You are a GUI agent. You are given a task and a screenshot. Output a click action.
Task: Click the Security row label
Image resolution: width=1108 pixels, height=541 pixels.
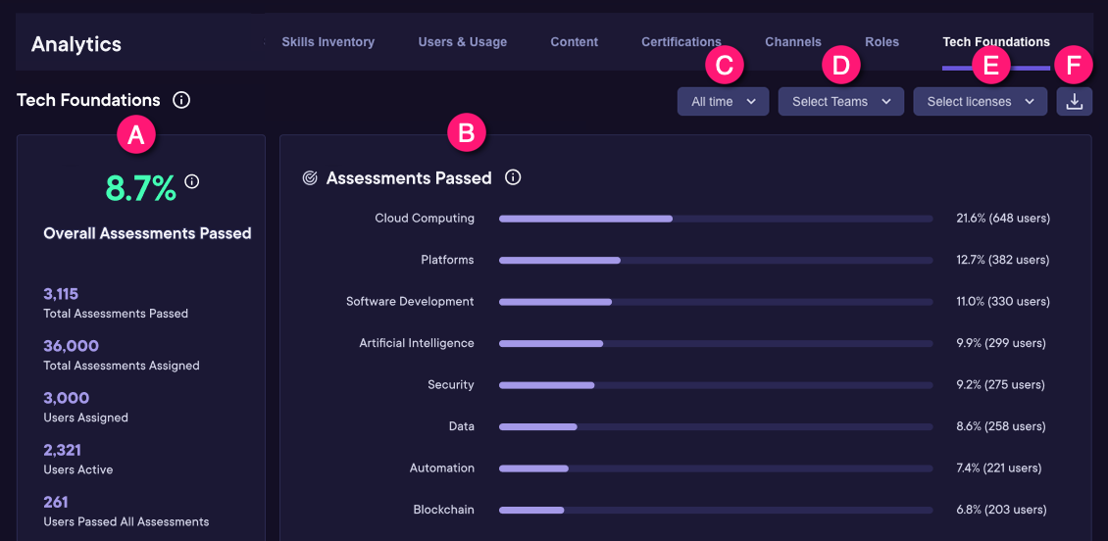(x=450, y=385)
